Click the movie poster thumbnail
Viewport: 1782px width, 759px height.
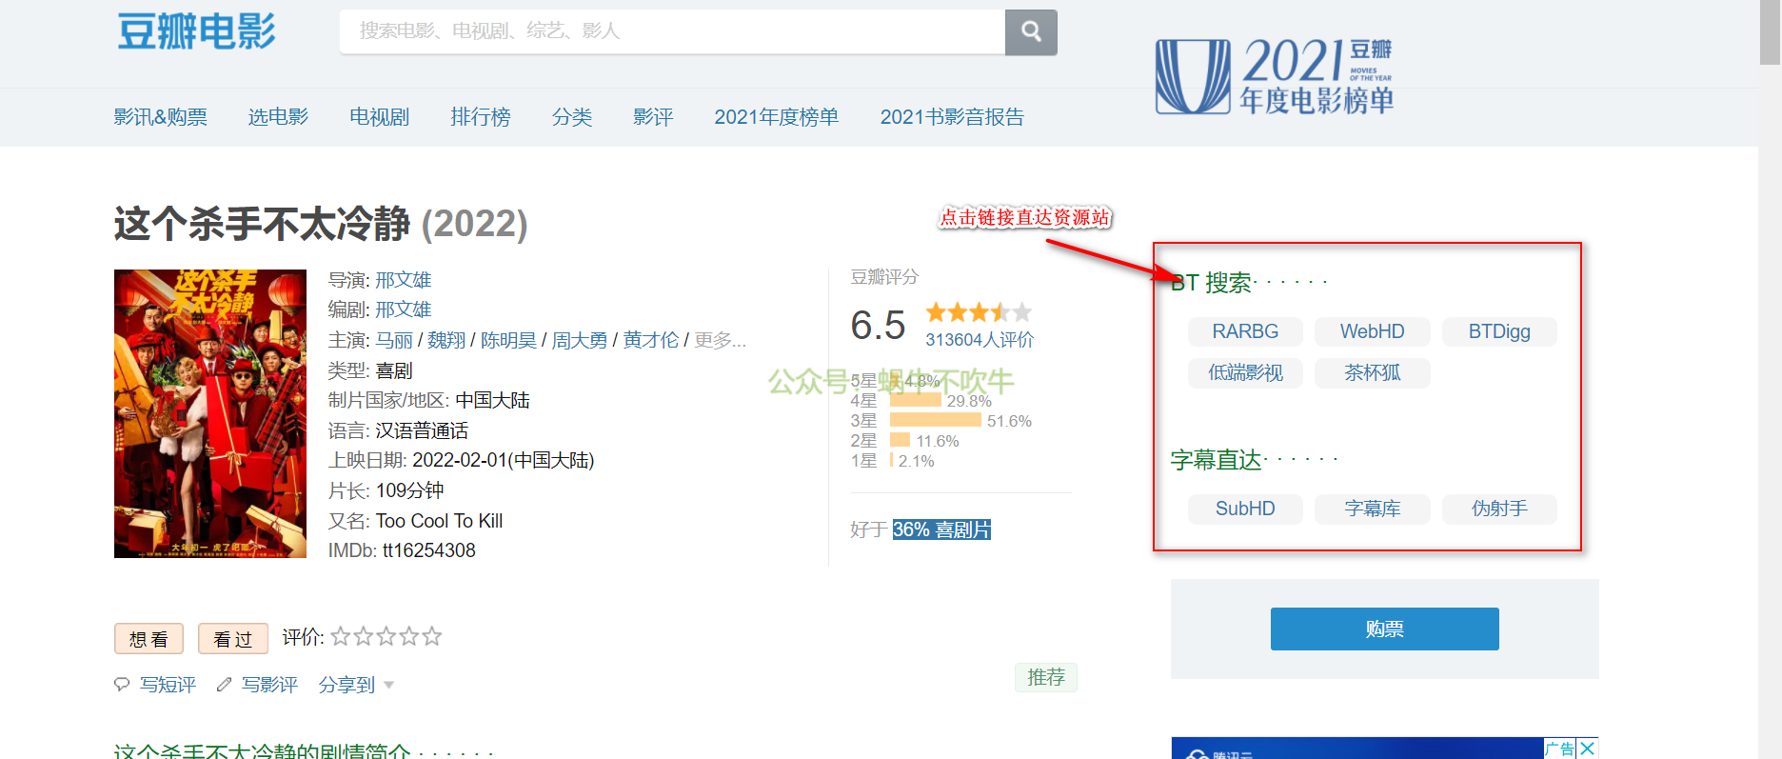coord(210,413)
